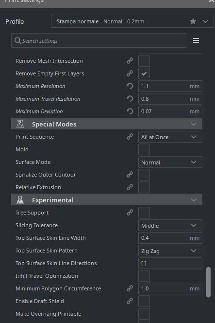Click the link icon next to Print Sequence
Image resolution: width=215 pixels, height=323 pixels.
click(130, 137)
